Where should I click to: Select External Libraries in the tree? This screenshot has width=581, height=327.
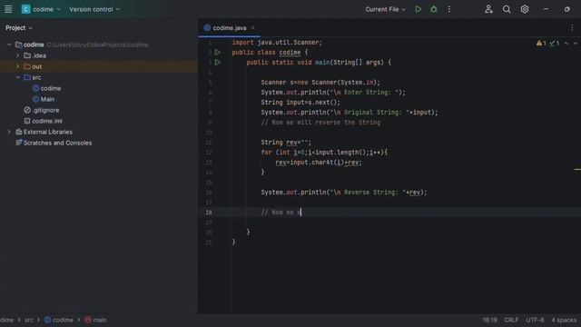tap(48, 132)
